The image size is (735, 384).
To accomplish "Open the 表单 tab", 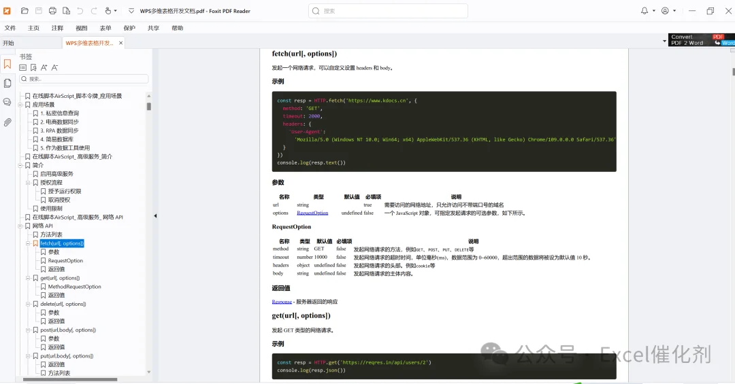I will point(105,28).
